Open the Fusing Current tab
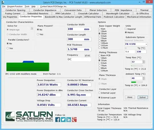 [x=13, y=13]
